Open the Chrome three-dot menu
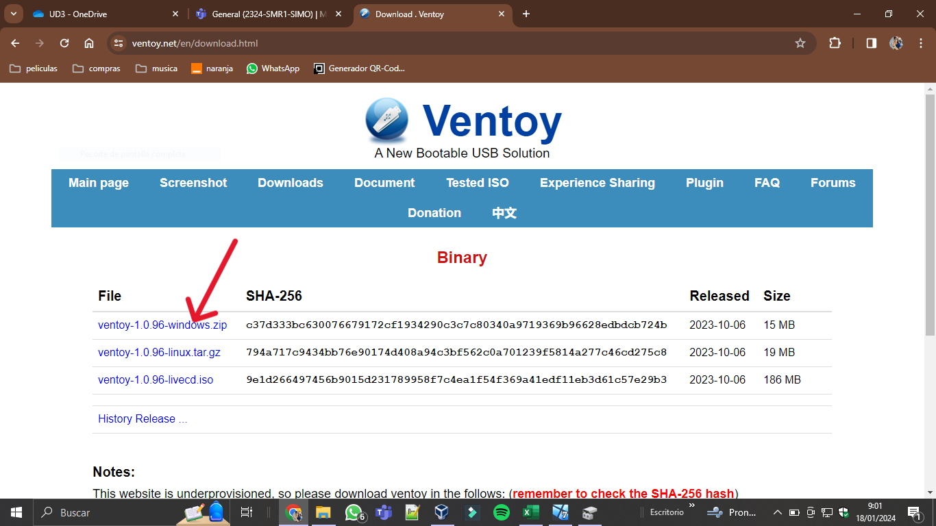This screenshot has width=936, height=526. pyautogui.click(x=921, y=43)
